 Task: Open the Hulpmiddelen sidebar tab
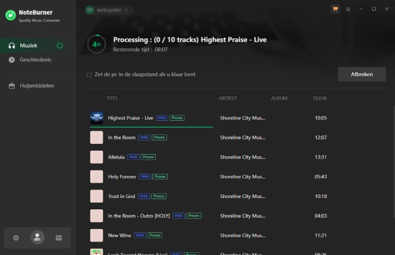37,86
